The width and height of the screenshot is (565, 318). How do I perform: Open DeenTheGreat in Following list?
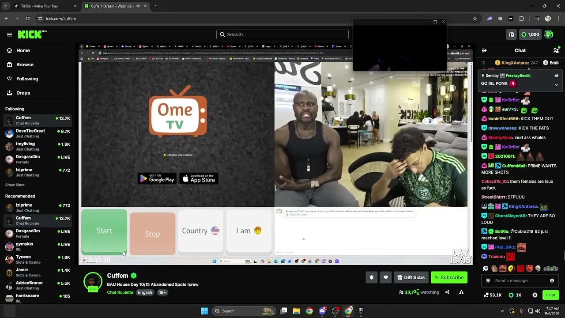pos(38,133)
